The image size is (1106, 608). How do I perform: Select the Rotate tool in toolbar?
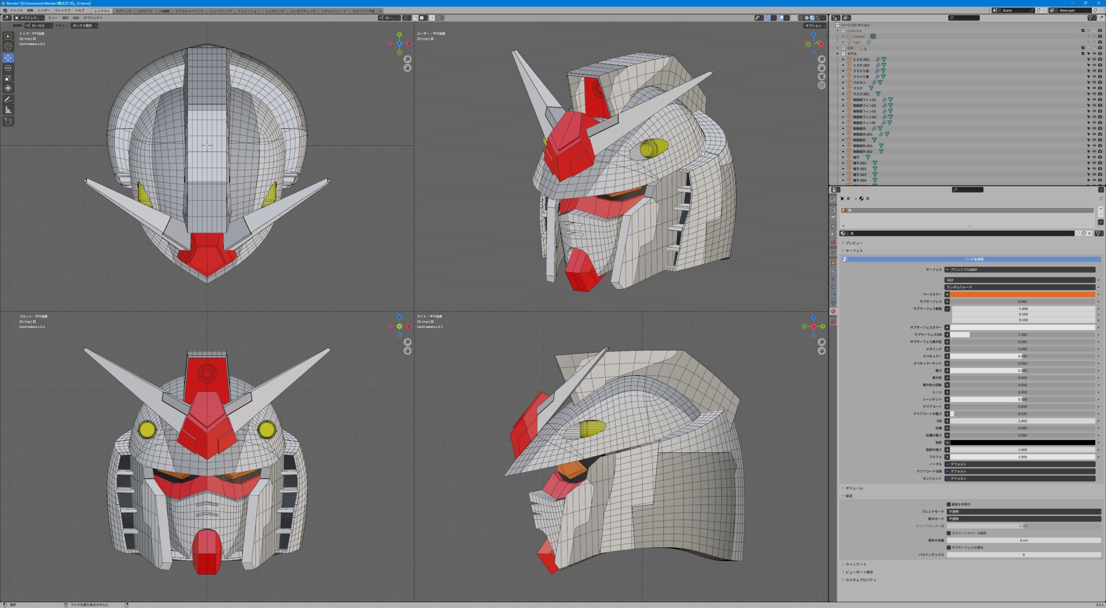click(8, 68)
